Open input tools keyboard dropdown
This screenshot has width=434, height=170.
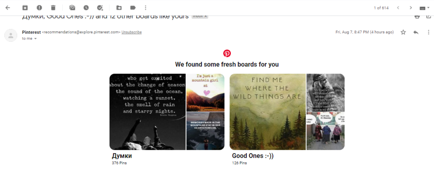pos(425,8)
